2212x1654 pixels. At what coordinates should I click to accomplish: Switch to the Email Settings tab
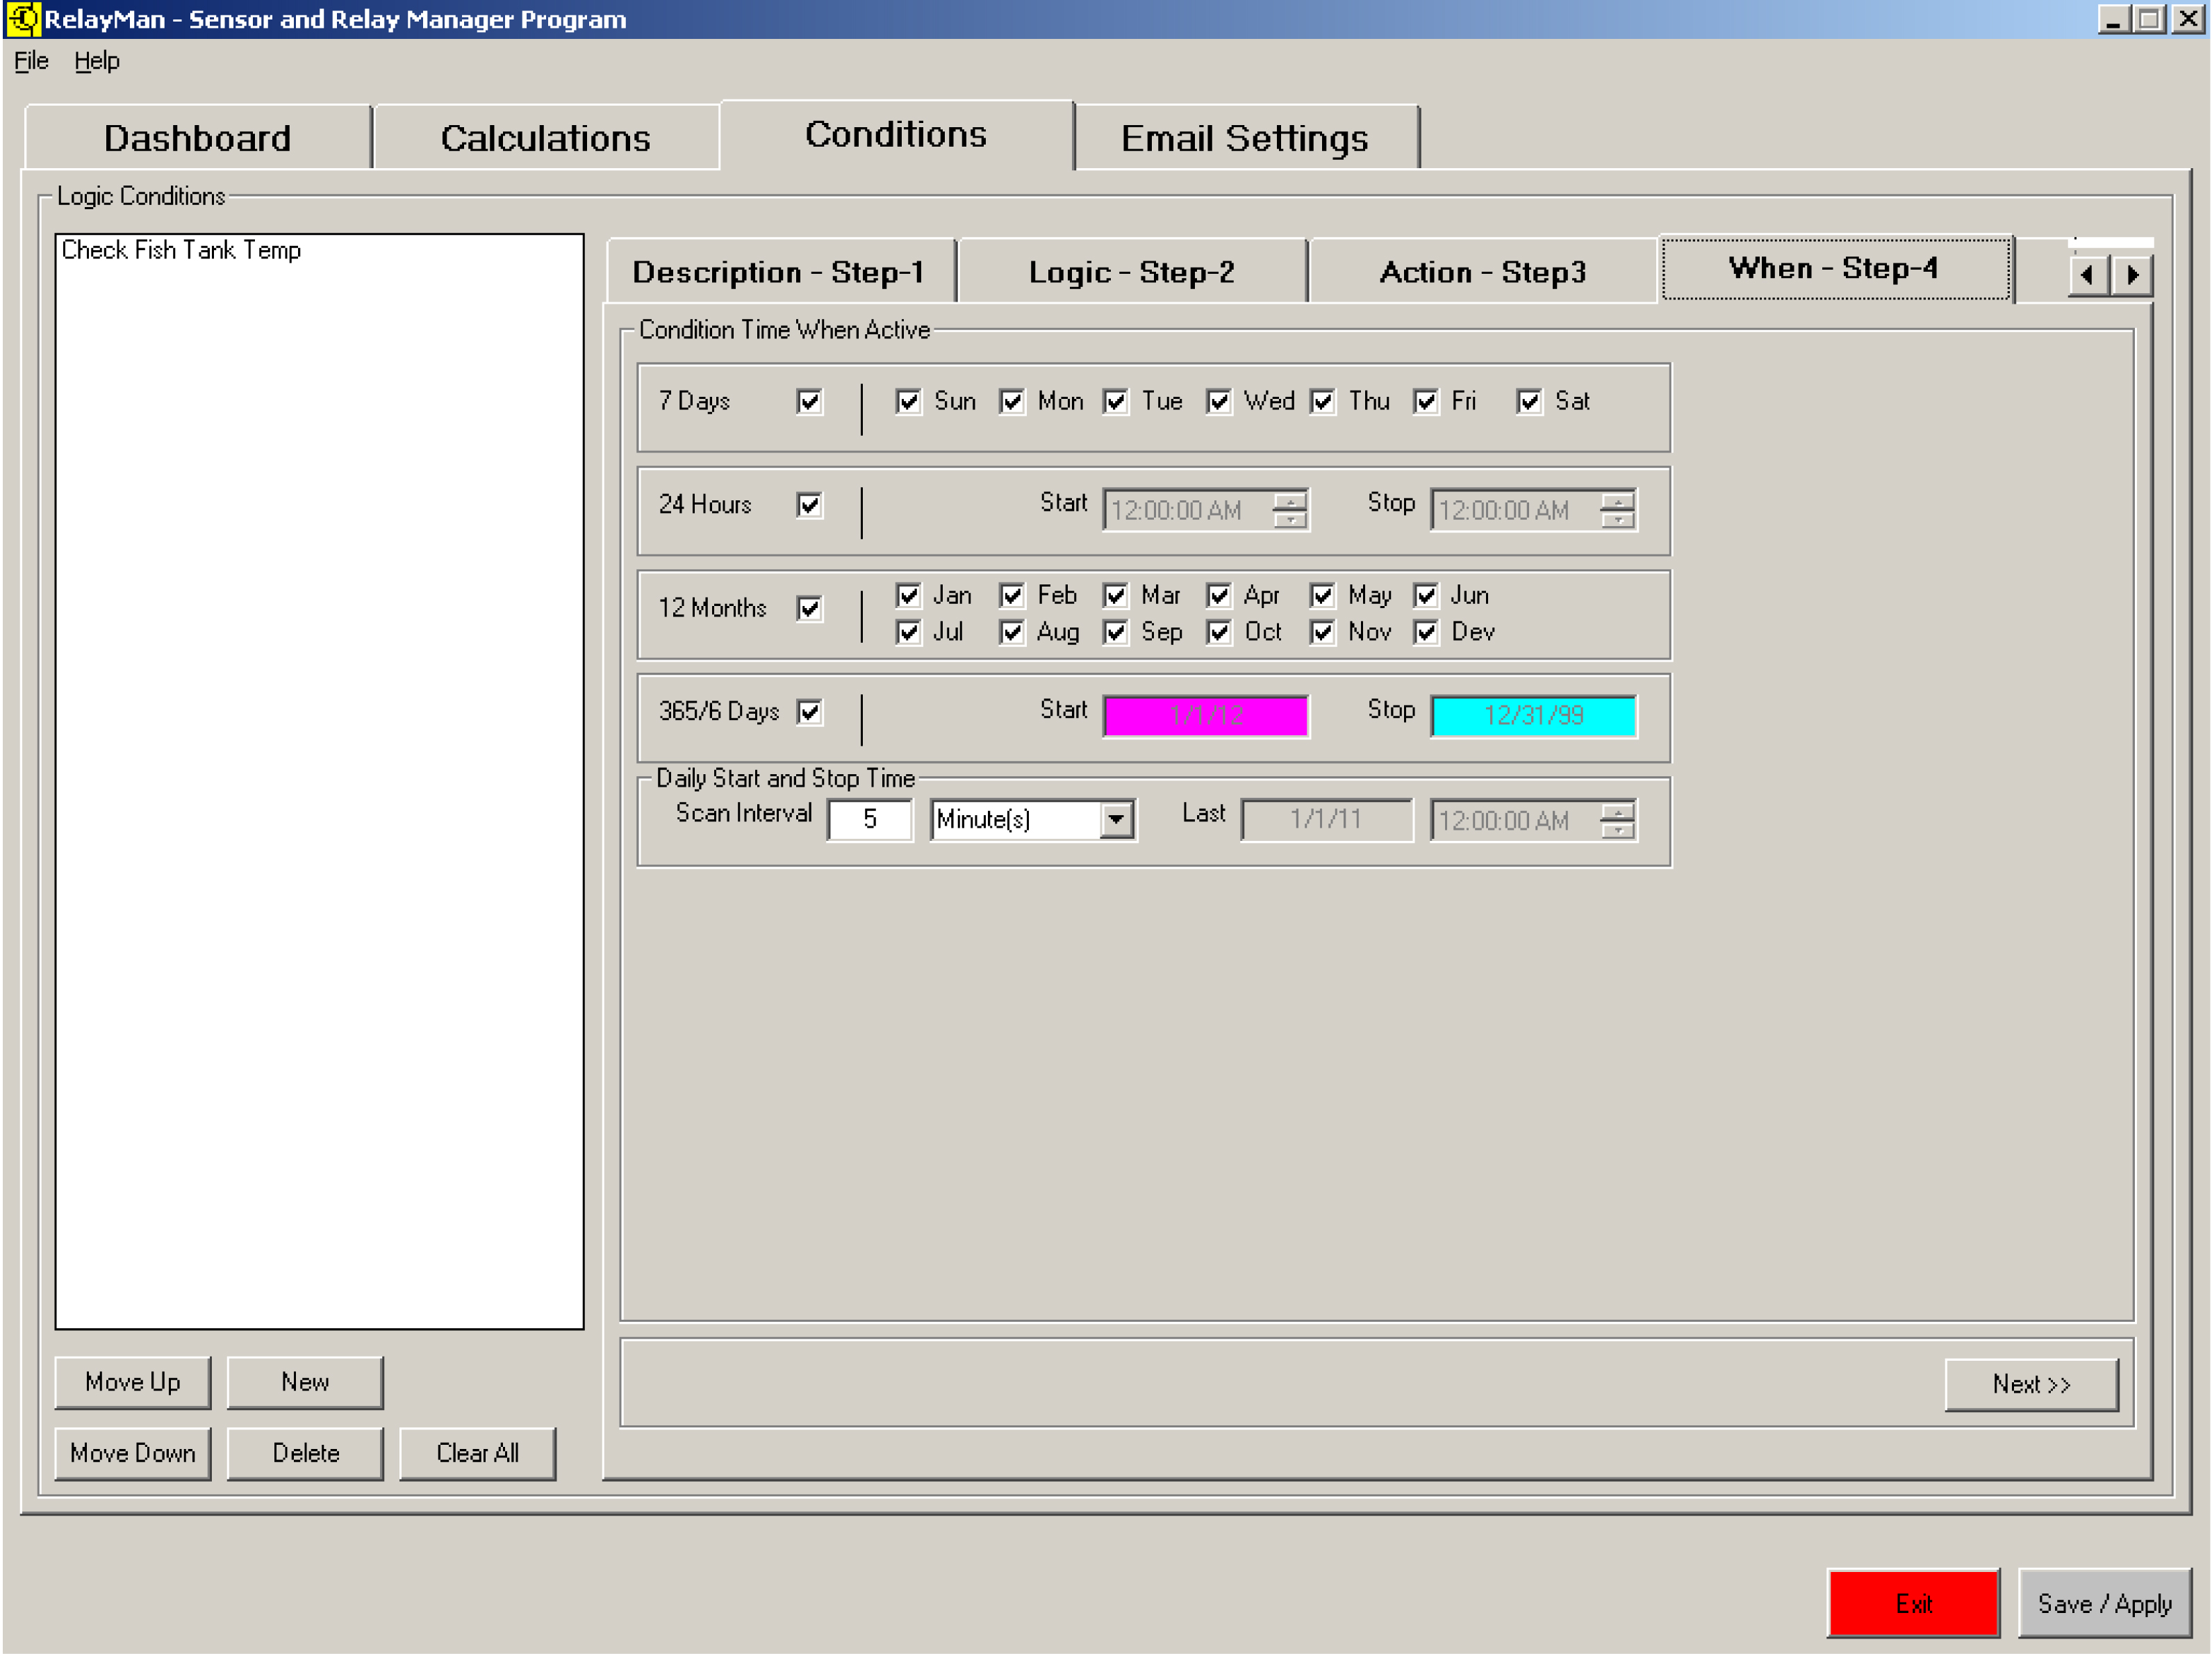pos(1244,138)
